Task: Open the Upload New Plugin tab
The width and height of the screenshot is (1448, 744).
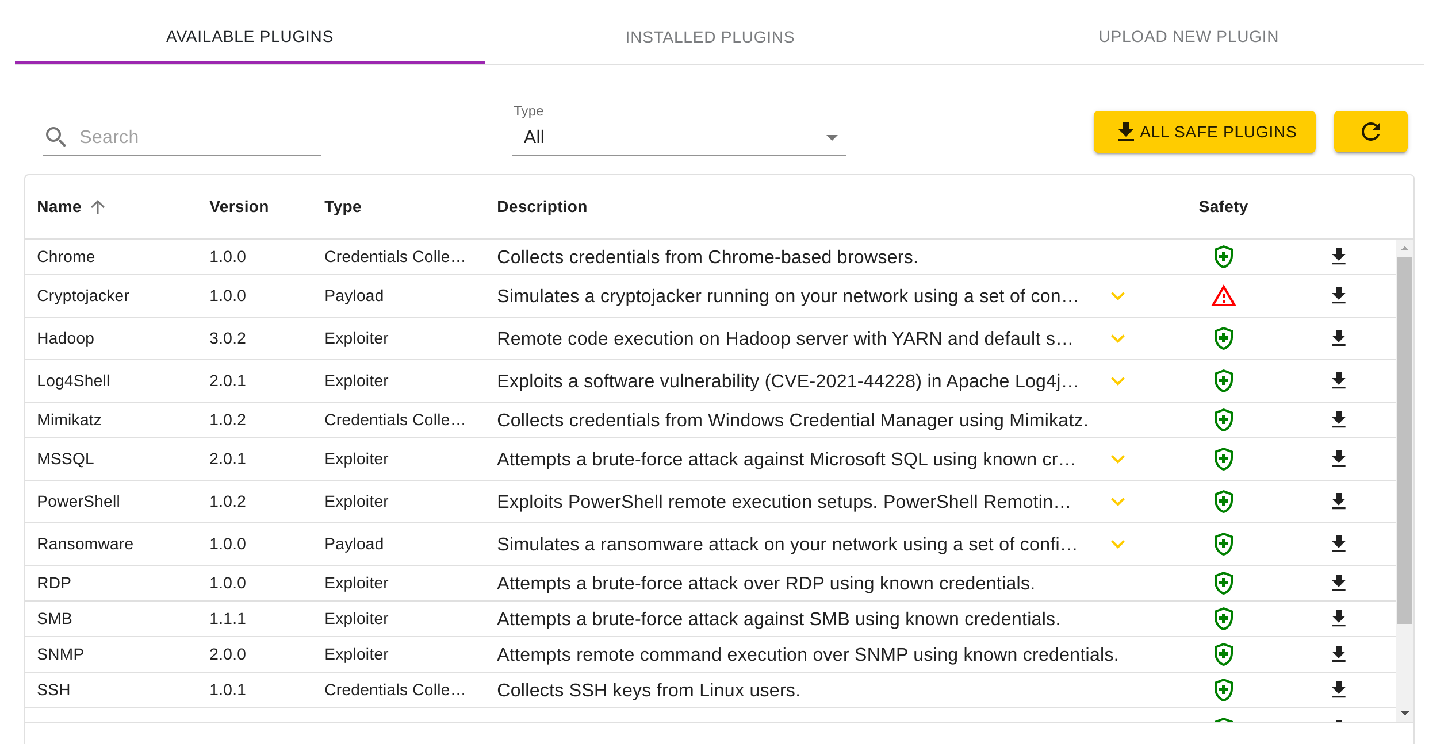Action: (1189, 36)
